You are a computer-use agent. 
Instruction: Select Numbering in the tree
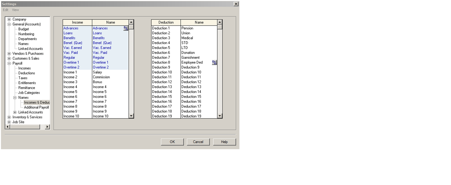pyautogui.click(x=26, y=34)
